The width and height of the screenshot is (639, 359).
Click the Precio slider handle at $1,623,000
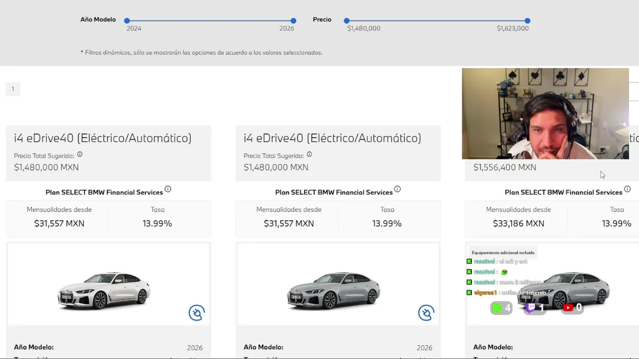point(528,21)
